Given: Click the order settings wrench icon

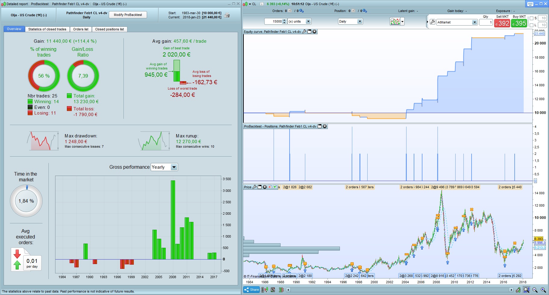Looking at the screenshot, I should tap(432, 22).
